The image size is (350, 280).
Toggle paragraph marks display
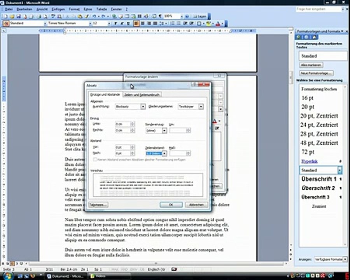tap(160, 16)
